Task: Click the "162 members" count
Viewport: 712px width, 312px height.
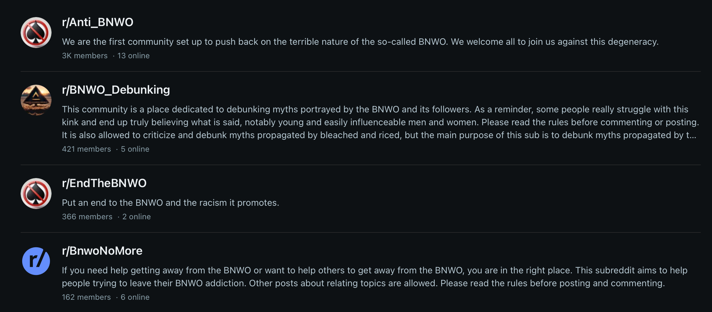Action: click(x=86, y=297)
